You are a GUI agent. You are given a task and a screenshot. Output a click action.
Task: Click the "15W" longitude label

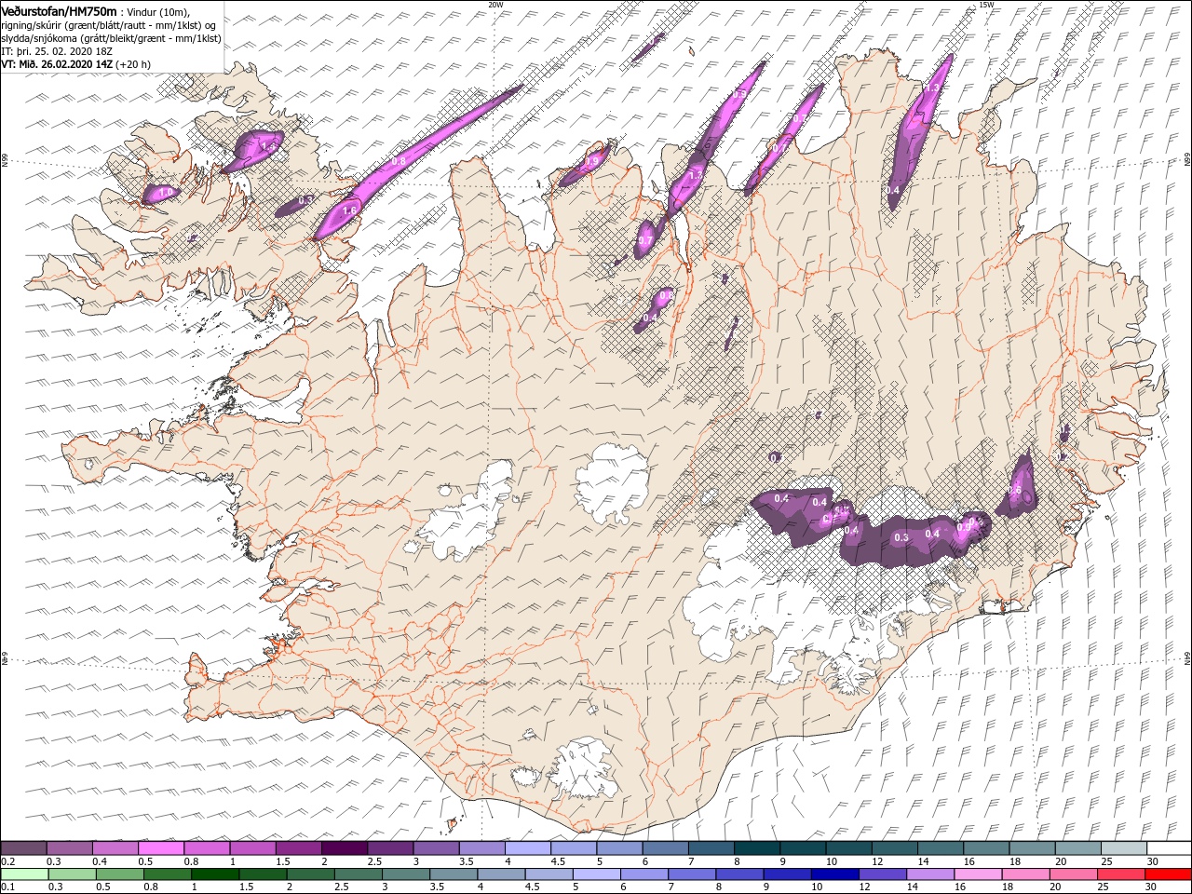point(986,5)
